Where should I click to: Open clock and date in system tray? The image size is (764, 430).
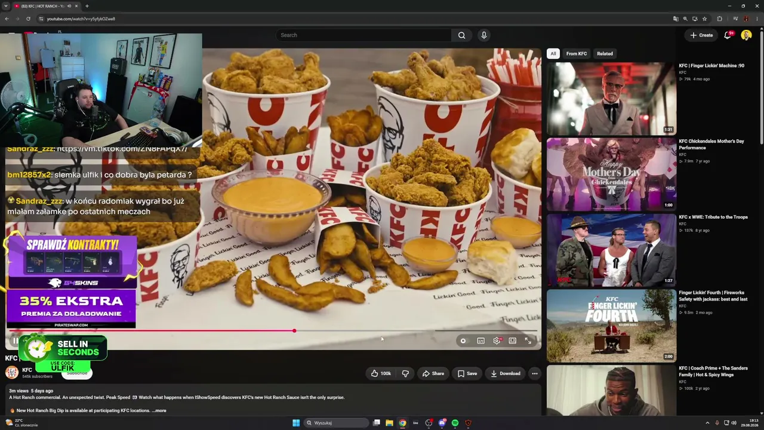click(750, 423)
